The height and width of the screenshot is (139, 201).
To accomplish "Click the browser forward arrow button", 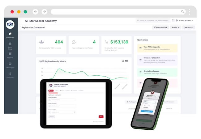I will tap(44, 12).
